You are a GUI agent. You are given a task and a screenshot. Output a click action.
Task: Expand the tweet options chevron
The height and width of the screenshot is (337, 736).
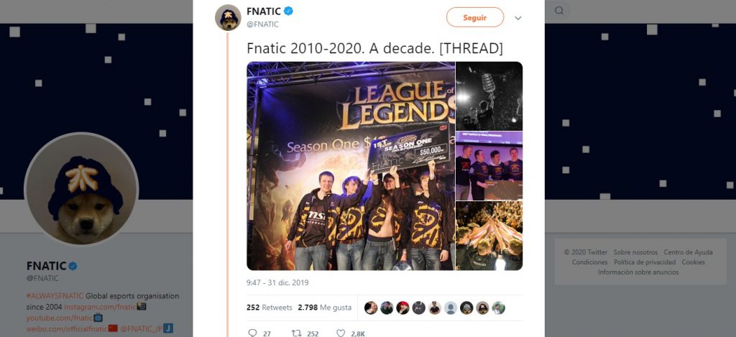517,18
